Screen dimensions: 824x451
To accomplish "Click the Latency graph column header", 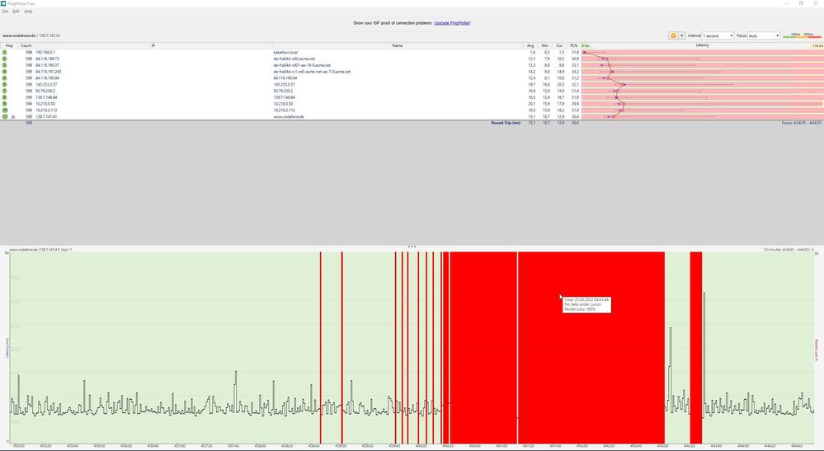I will (x=702, y=45).
